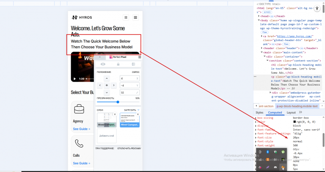Viewport: 325px width, 172px height.
Task: Click the black color swatch for color
Action: click(295, 122)
